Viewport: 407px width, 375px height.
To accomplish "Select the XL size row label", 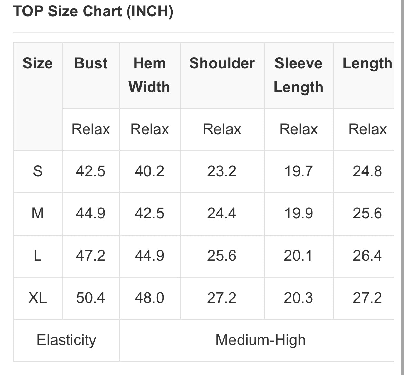I will pyautogui.click(x=38, y=298).
